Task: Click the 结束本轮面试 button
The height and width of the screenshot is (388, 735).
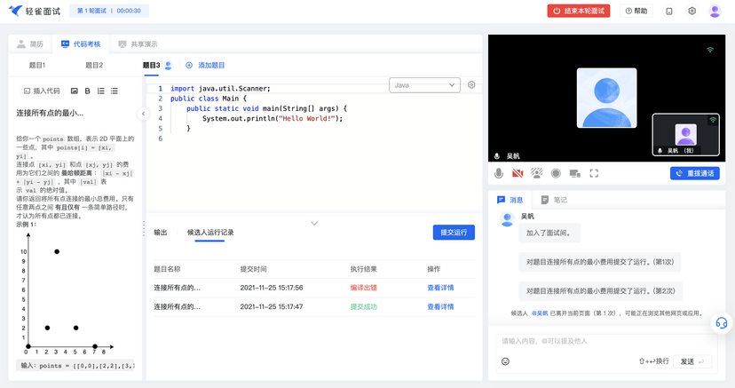Action: [578, 11]
